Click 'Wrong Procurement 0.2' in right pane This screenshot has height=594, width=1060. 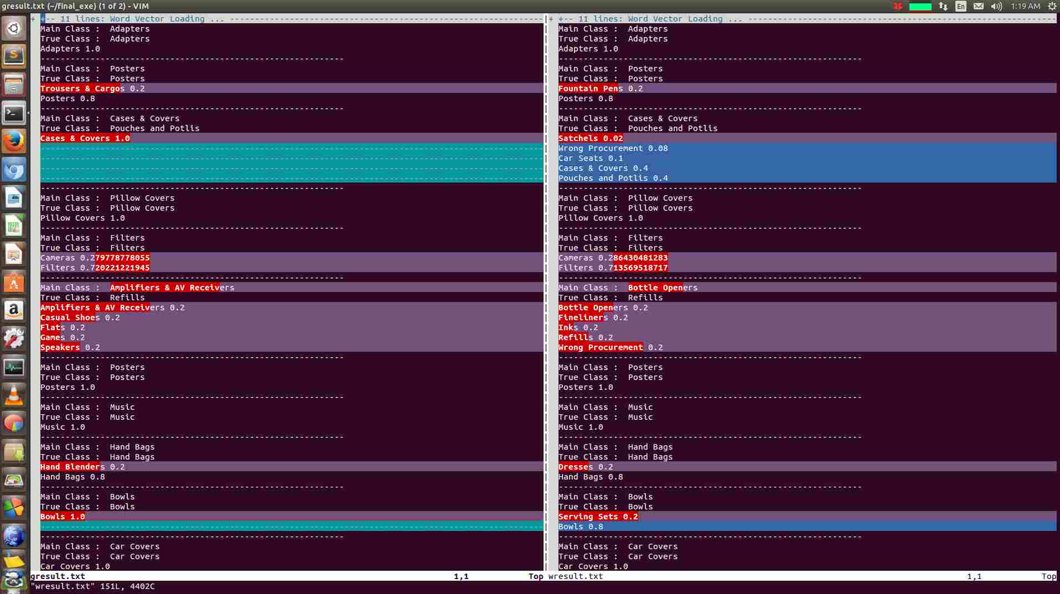(x=611, y=347)
